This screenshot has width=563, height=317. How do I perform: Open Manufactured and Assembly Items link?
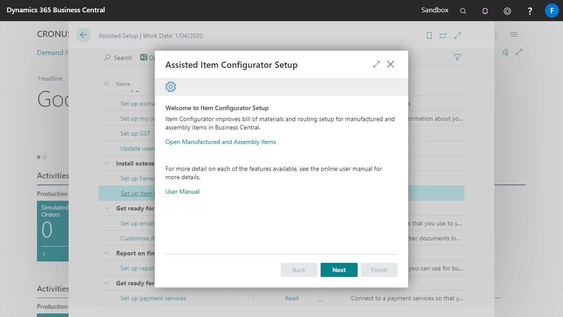pyautogui.click(x=221, y=142)
